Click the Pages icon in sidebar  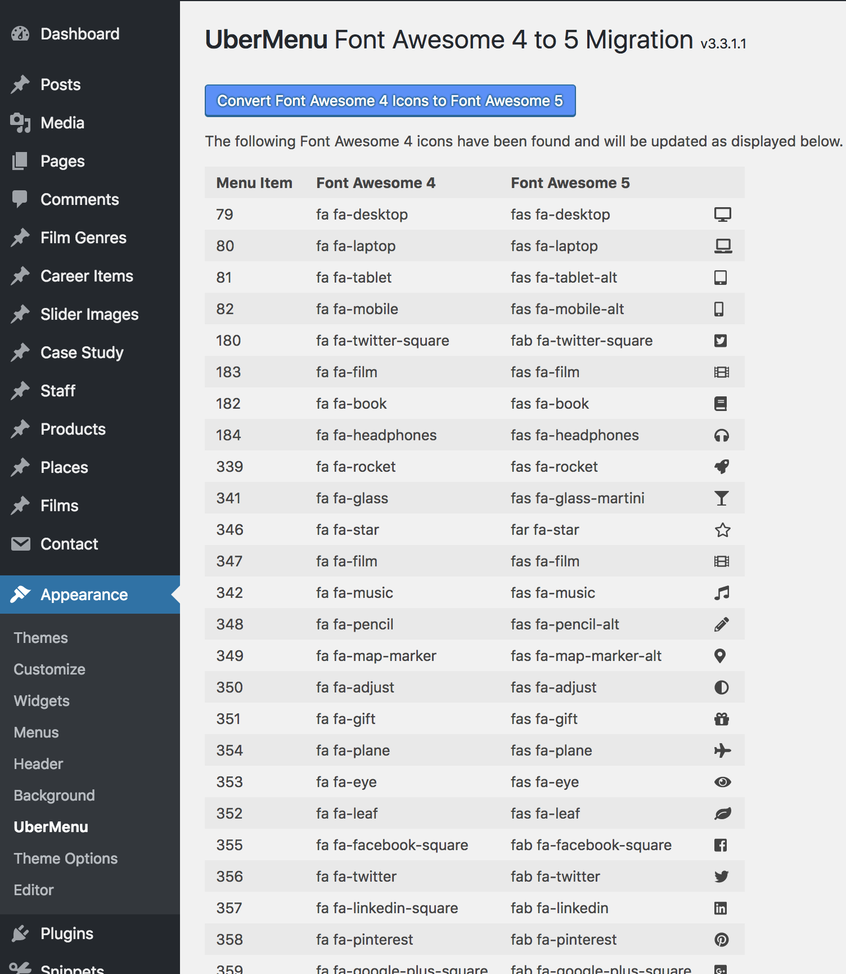[20, 161]
